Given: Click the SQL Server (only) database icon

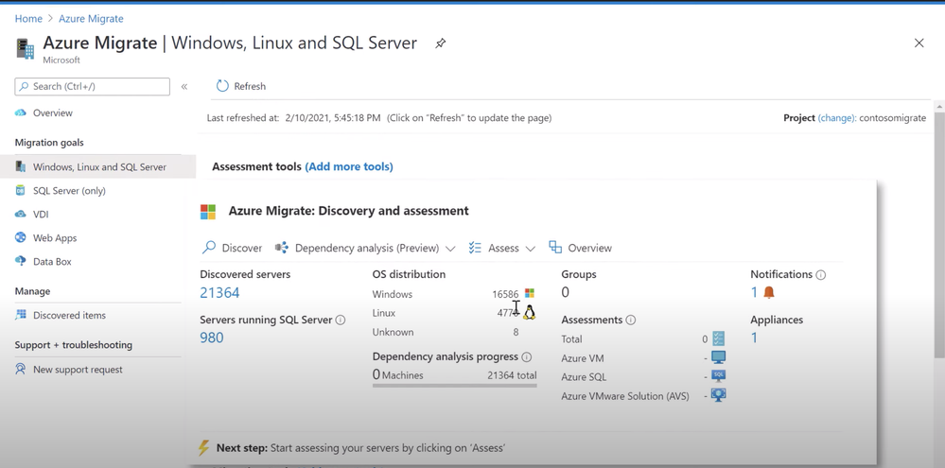Looking at the screenshot, I should [x=21, y=190].
